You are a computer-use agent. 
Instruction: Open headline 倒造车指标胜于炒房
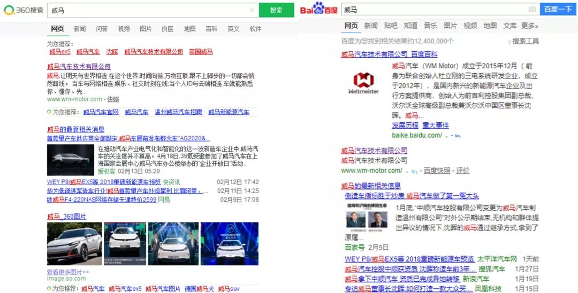coord(412,196)
